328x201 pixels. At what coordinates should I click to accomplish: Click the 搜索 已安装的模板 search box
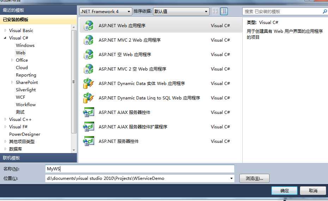tap(283, 12)
